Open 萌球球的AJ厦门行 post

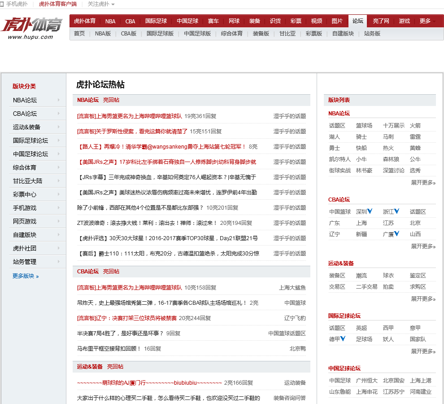[x=149, y=383]
